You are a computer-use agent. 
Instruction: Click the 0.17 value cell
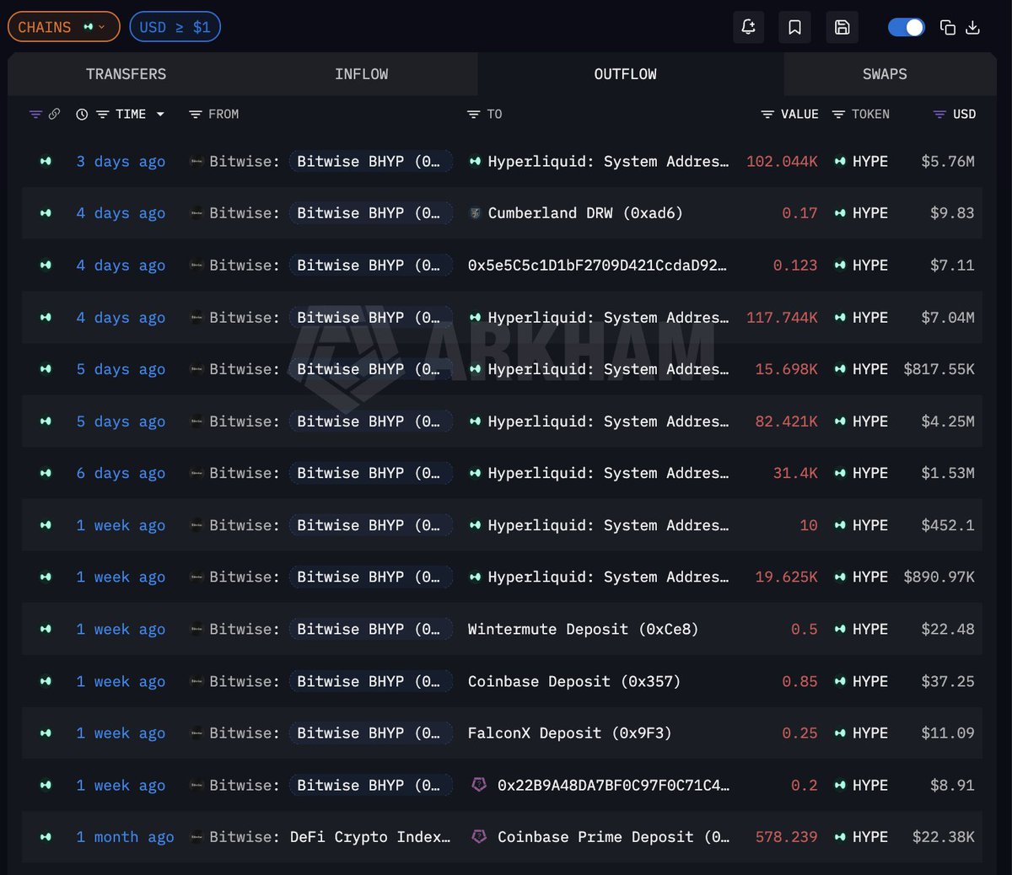click(799, 213)
